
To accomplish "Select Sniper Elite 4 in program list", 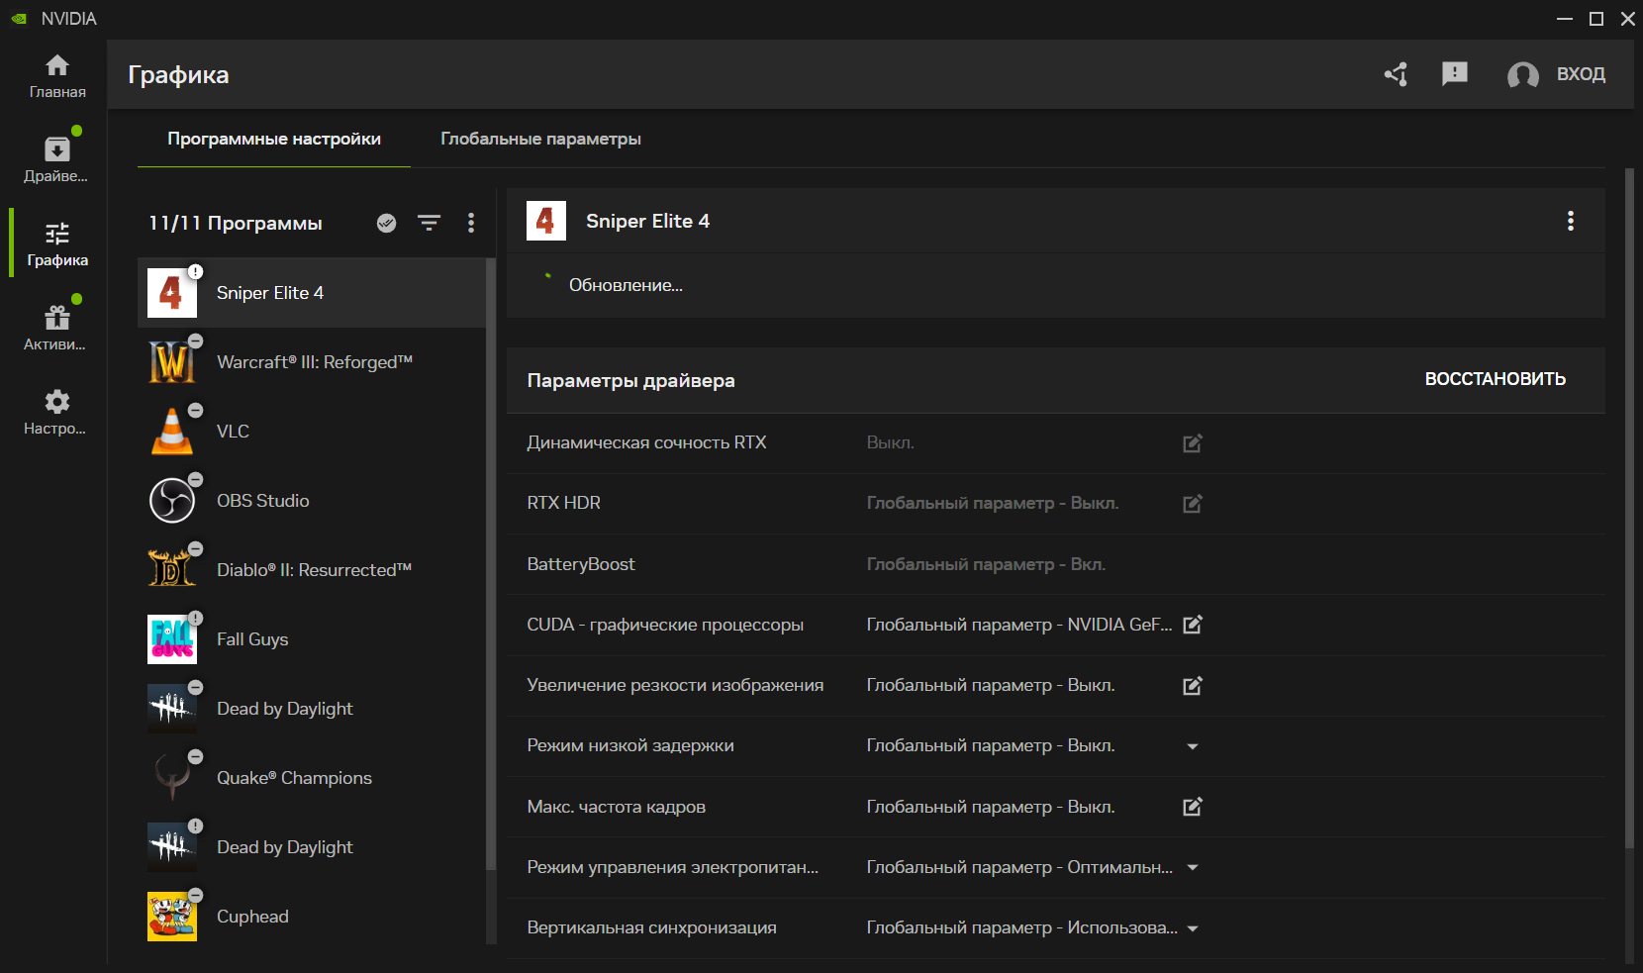I will [312, 293].
